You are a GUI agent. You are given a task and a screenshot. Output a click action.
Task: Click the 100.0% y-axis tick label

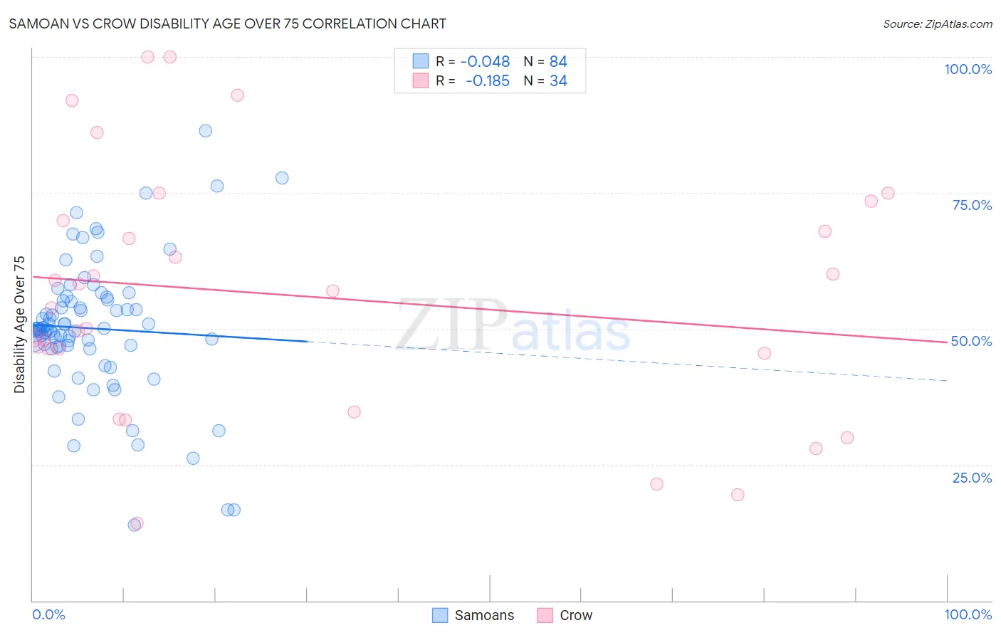(968, 69)
